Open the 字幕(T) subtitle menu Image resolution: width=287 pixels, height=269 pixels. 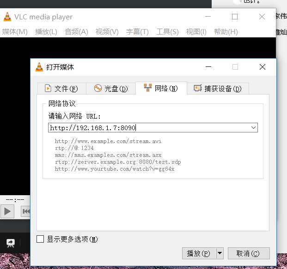[137, 32]
